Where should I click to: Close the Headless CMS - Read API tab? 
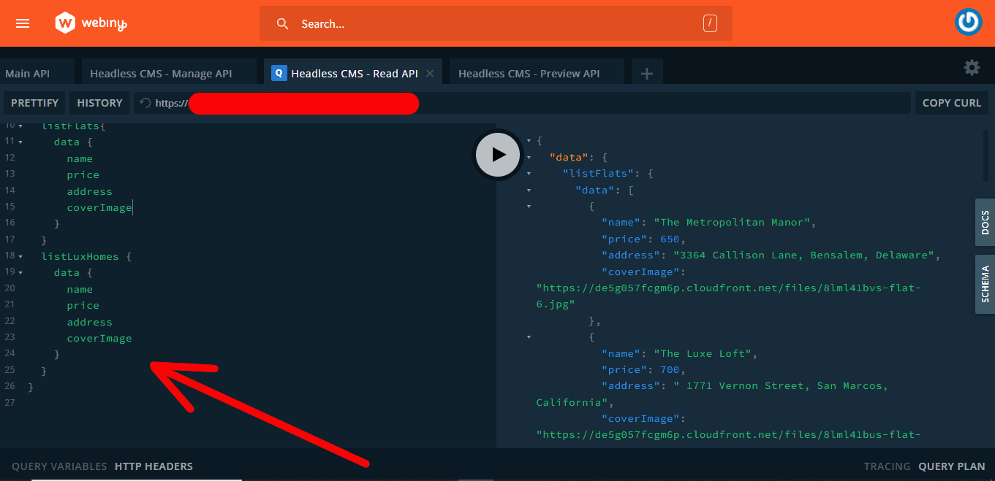click(430, 73)
